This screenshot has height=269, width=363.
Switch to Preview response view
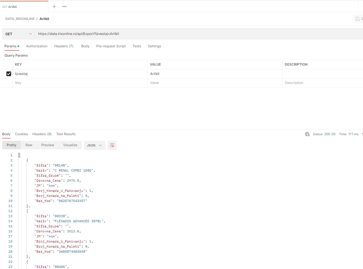point(47,145)
